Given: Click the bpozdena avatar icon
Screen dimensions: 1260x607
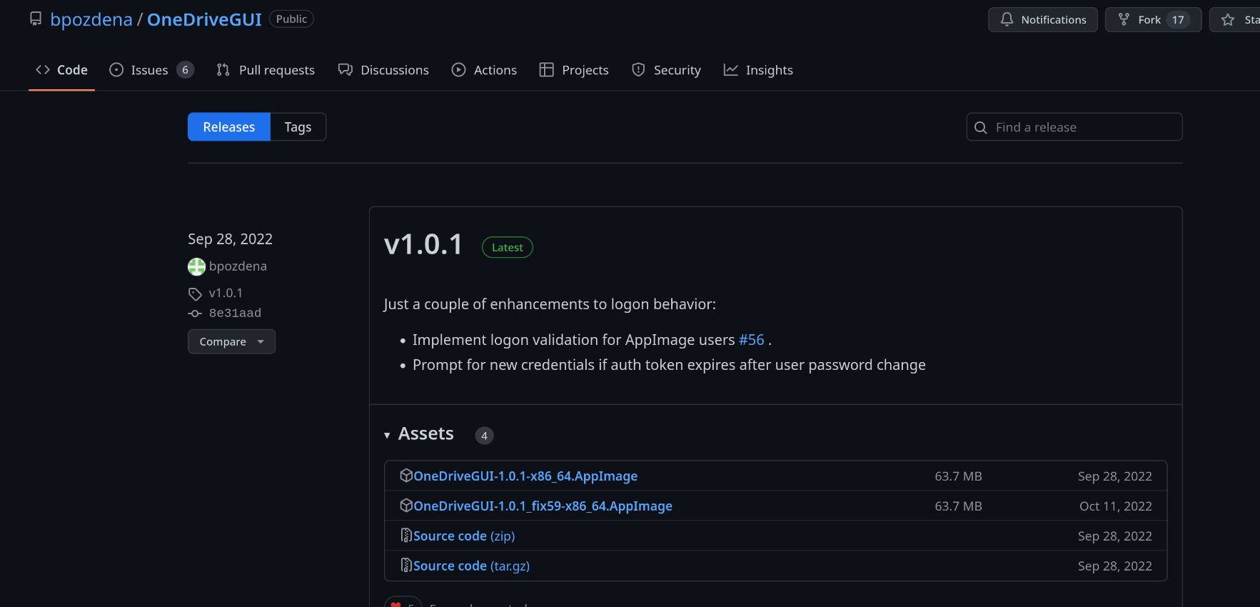Looking at the screenshot, I should [x=196, y=267].
